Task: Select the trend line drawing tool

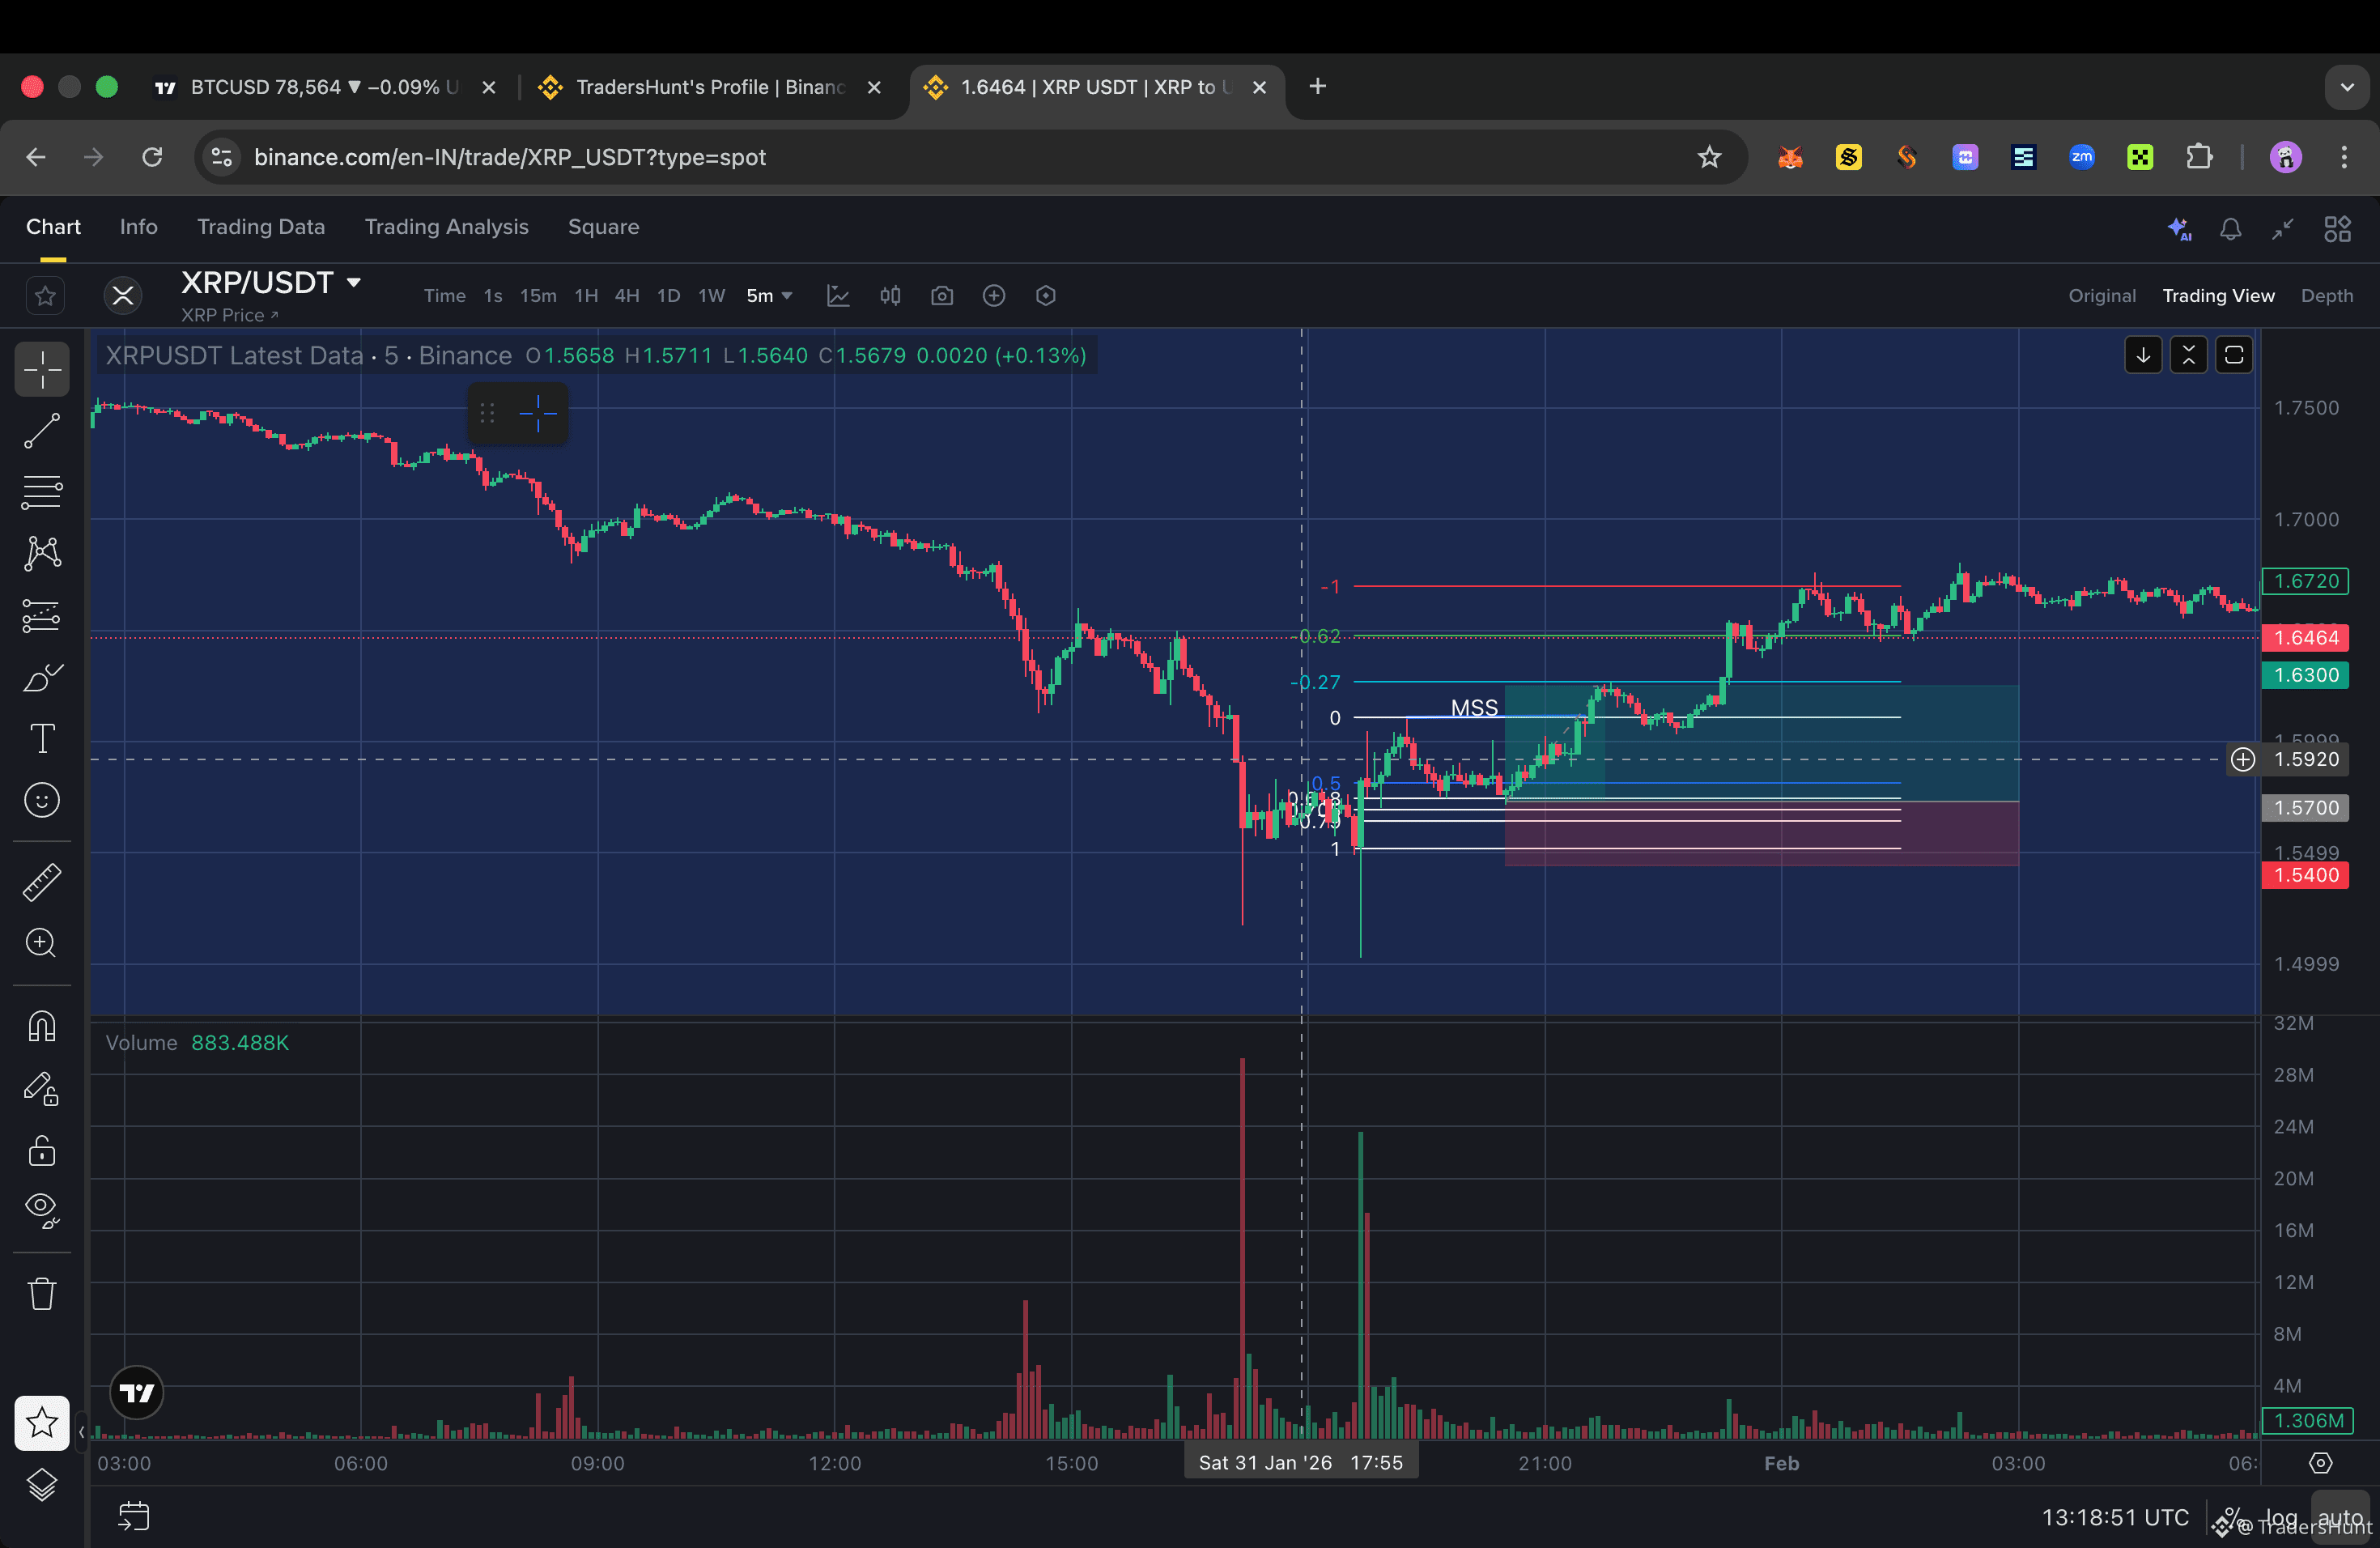Action: click(x=42, y=431)
